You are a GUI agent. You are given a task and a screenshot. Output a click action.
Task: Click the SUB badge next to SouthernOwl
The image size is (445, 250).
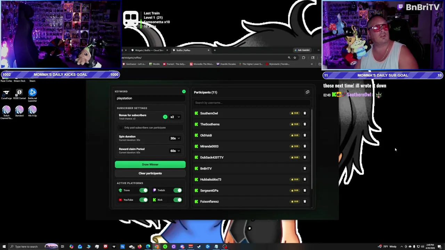(x=295, y=113)
